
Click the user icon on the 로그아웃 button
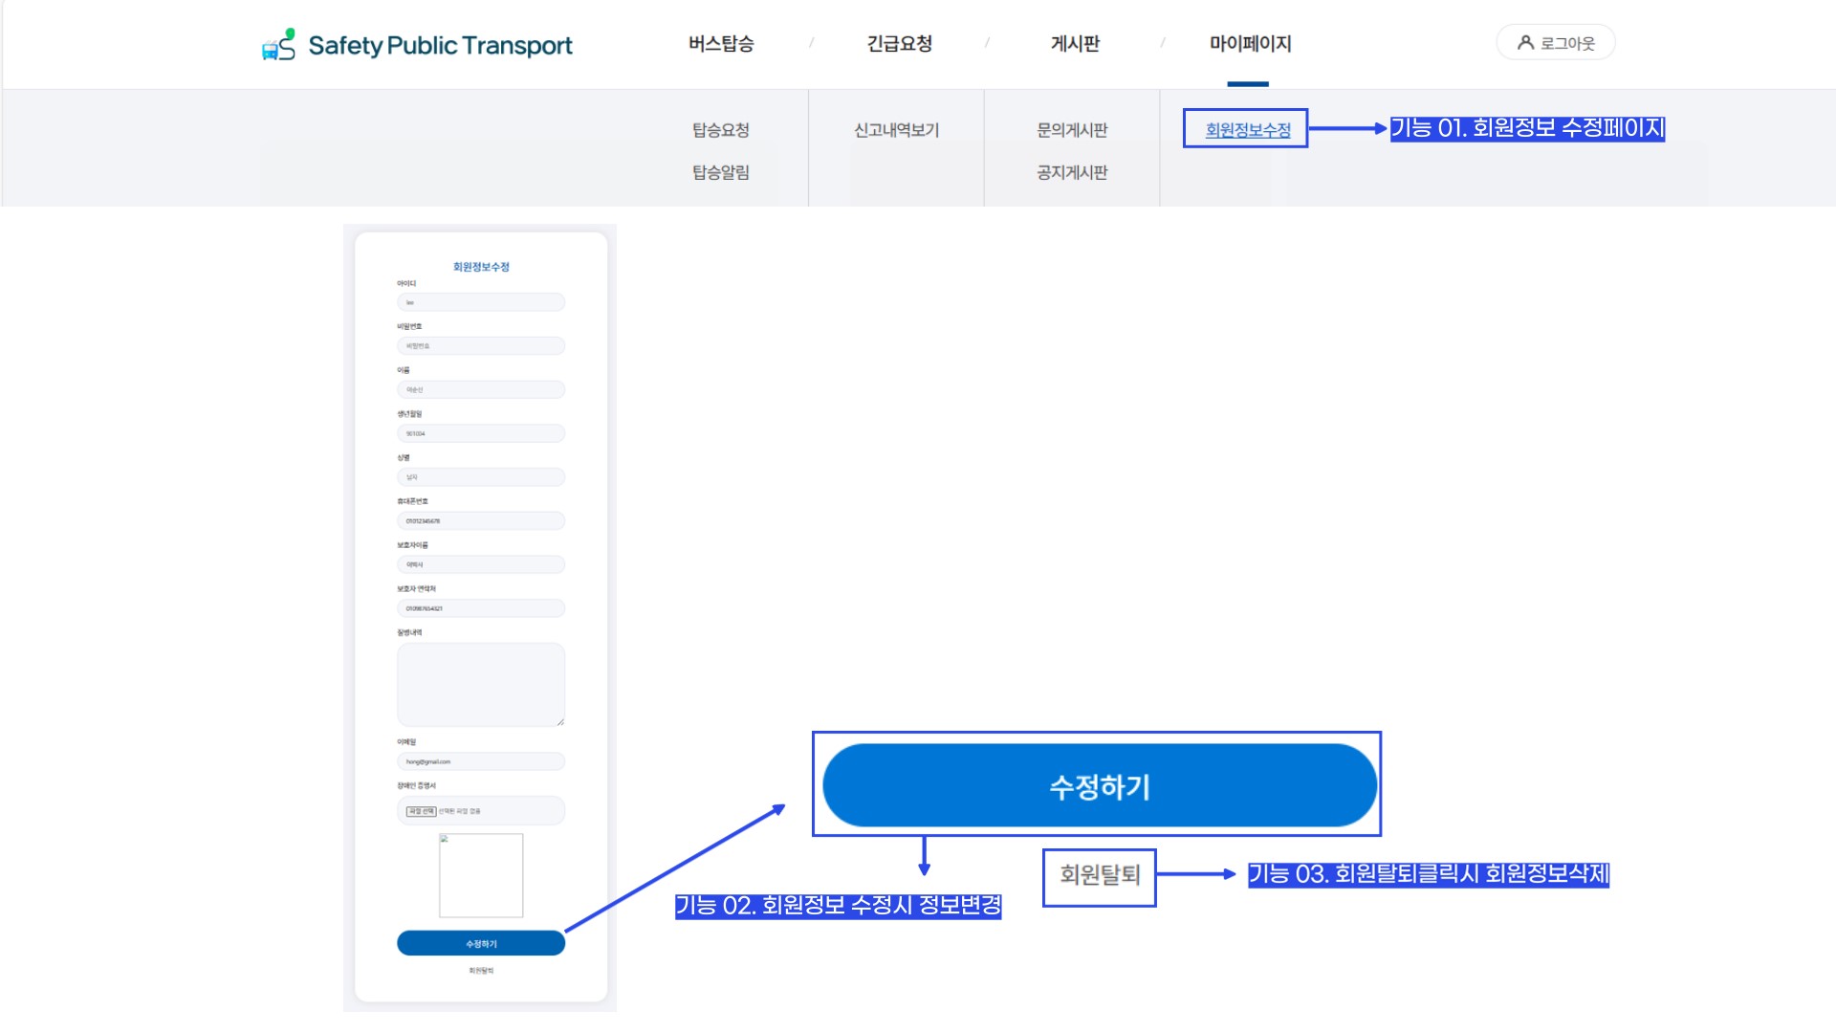[1525, 43]
